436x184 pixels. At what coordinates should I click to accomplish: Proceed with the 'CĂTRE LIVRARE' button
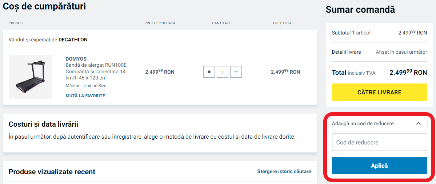click(x=380, y=92)
